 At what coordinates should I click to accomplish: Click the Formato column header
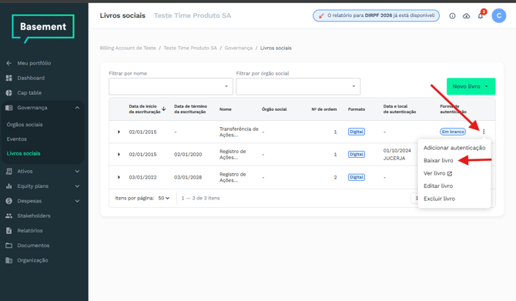click(x=357, y=109)
